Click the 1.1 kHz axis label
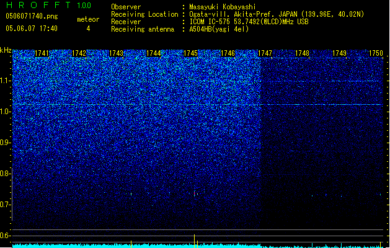 (5, 81)
